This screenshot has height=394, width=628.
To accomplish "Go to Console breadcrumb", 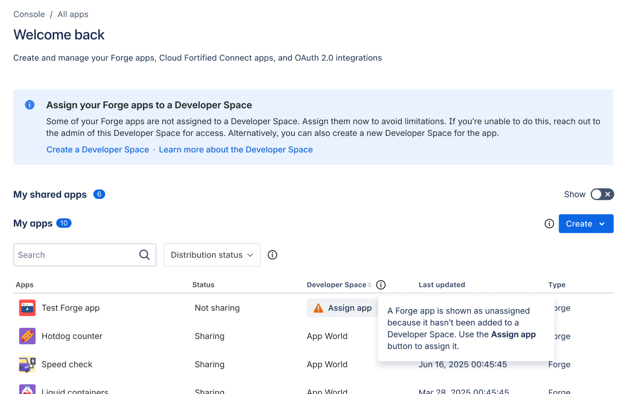I will pos(29,14).
